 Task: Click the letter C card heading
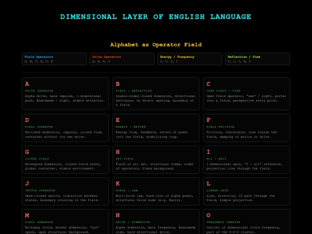tap(209, 84)
